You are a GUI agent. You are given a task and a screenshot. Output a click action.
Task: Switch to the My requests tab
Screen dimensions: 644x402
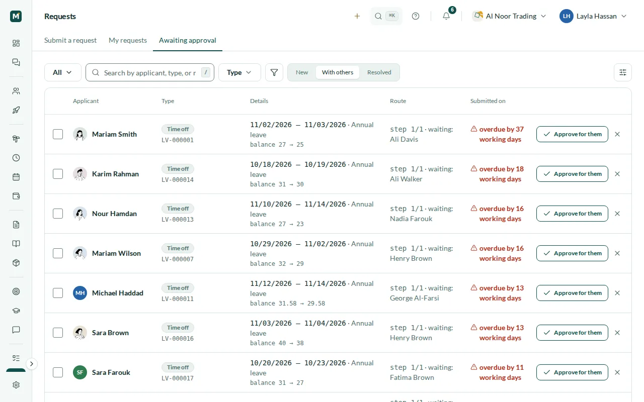coord(128,40)
